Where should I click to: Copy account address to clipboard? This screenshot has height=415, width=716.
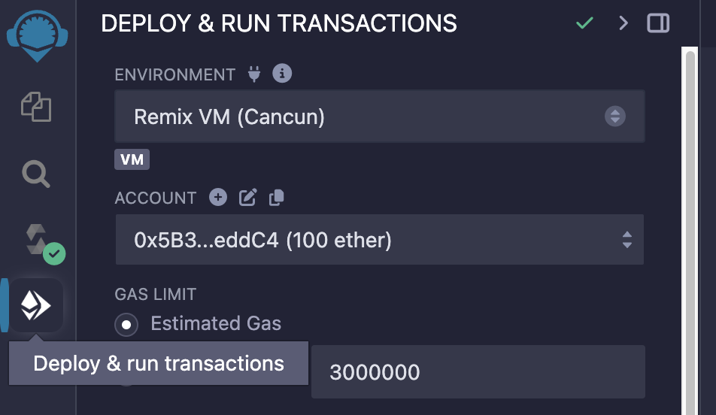276,198
